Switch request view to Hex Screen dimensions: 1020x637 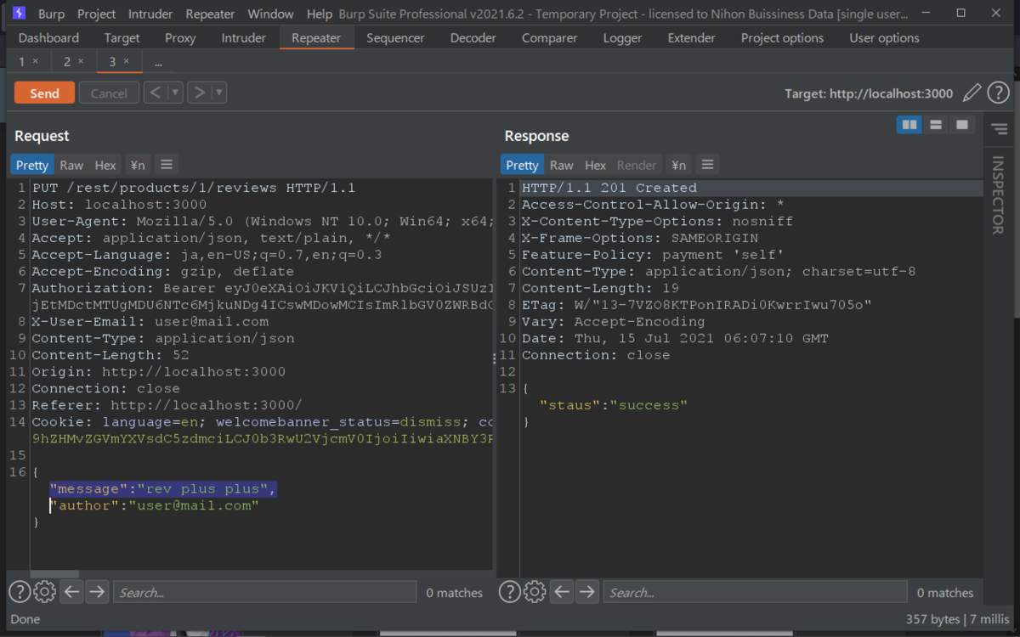[105, 165]
